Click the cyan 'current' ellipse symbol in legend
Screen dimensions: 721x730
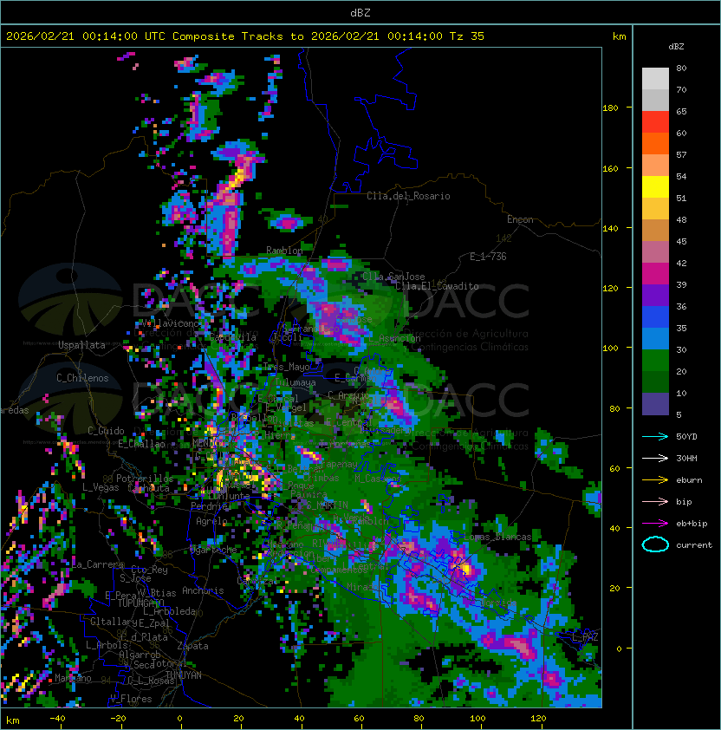coord(655,544)
